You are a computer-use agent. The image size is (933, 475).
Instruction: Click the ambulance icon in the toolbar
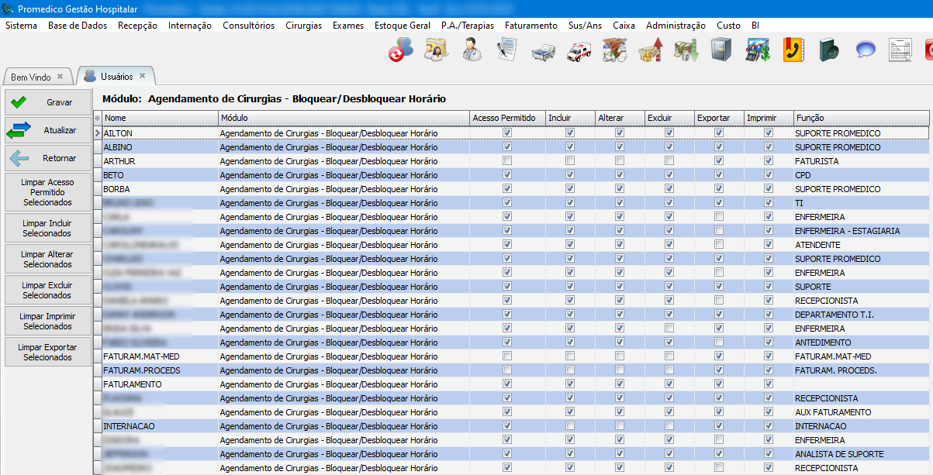coord(579,51)
